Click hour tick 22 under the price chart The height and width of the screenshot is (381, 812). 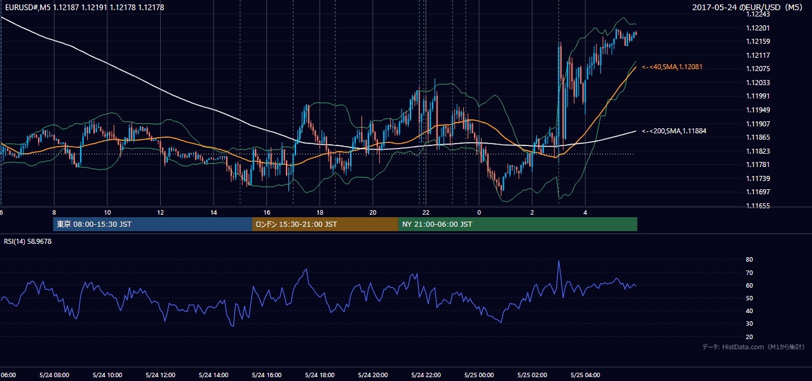426,212
